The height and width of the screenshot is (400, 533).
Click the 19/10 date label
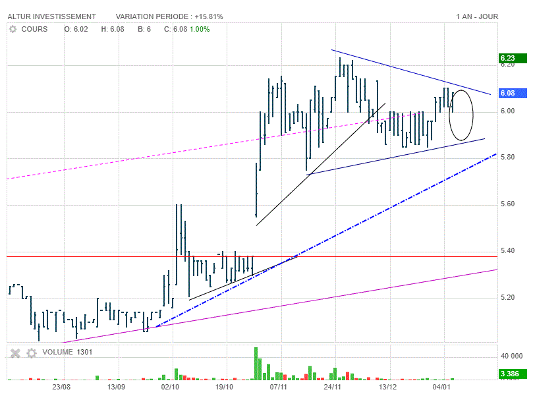tap(225, 387)
